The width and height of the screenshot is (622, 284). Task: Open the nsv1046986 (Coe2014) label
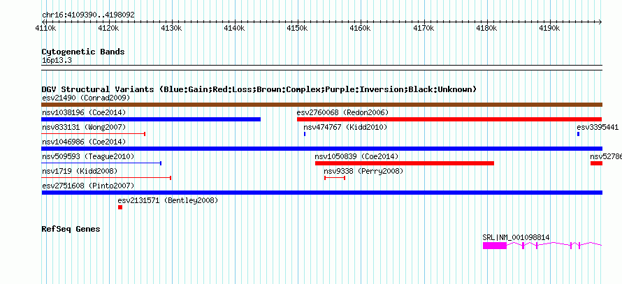click(x=84, y=142)
